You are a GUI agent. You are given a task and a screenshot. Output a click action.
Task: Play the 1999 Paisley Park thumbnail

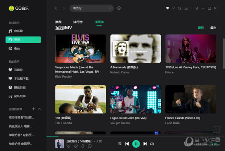[191, 48]
